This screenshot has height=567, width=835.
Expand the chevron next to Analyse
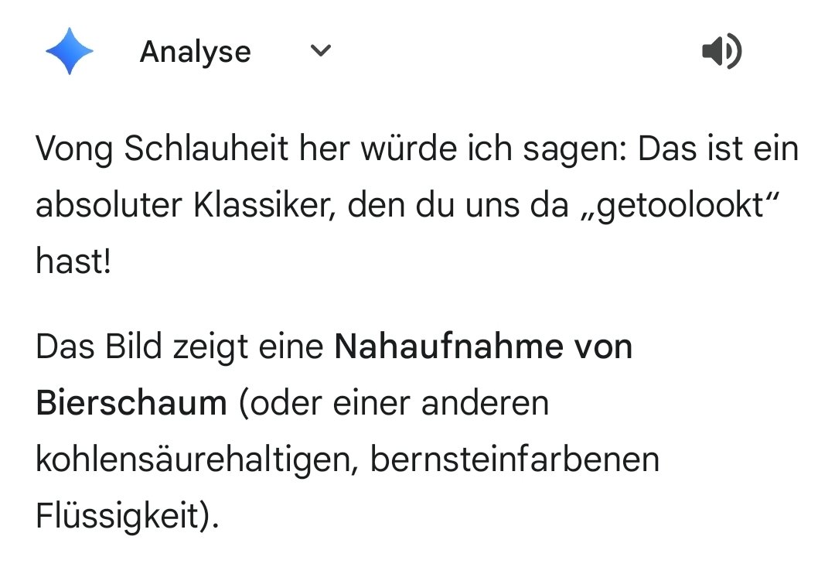[320, 51]
